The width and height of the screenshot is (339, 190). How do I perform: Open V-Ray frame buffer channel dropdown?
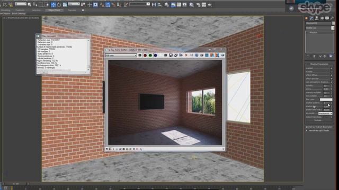pyautogui.click(x=121, y=55)
